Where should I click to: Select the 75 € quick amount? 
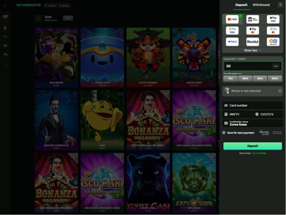230,78
